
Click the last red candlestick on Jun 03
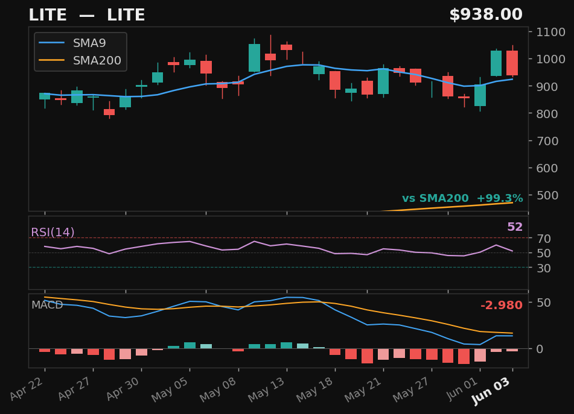(512, 63)
